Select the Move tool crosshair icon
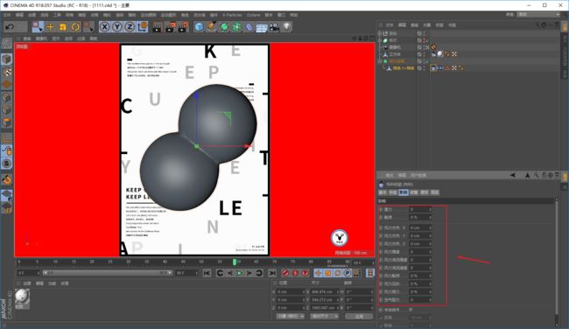 (50, 27)
